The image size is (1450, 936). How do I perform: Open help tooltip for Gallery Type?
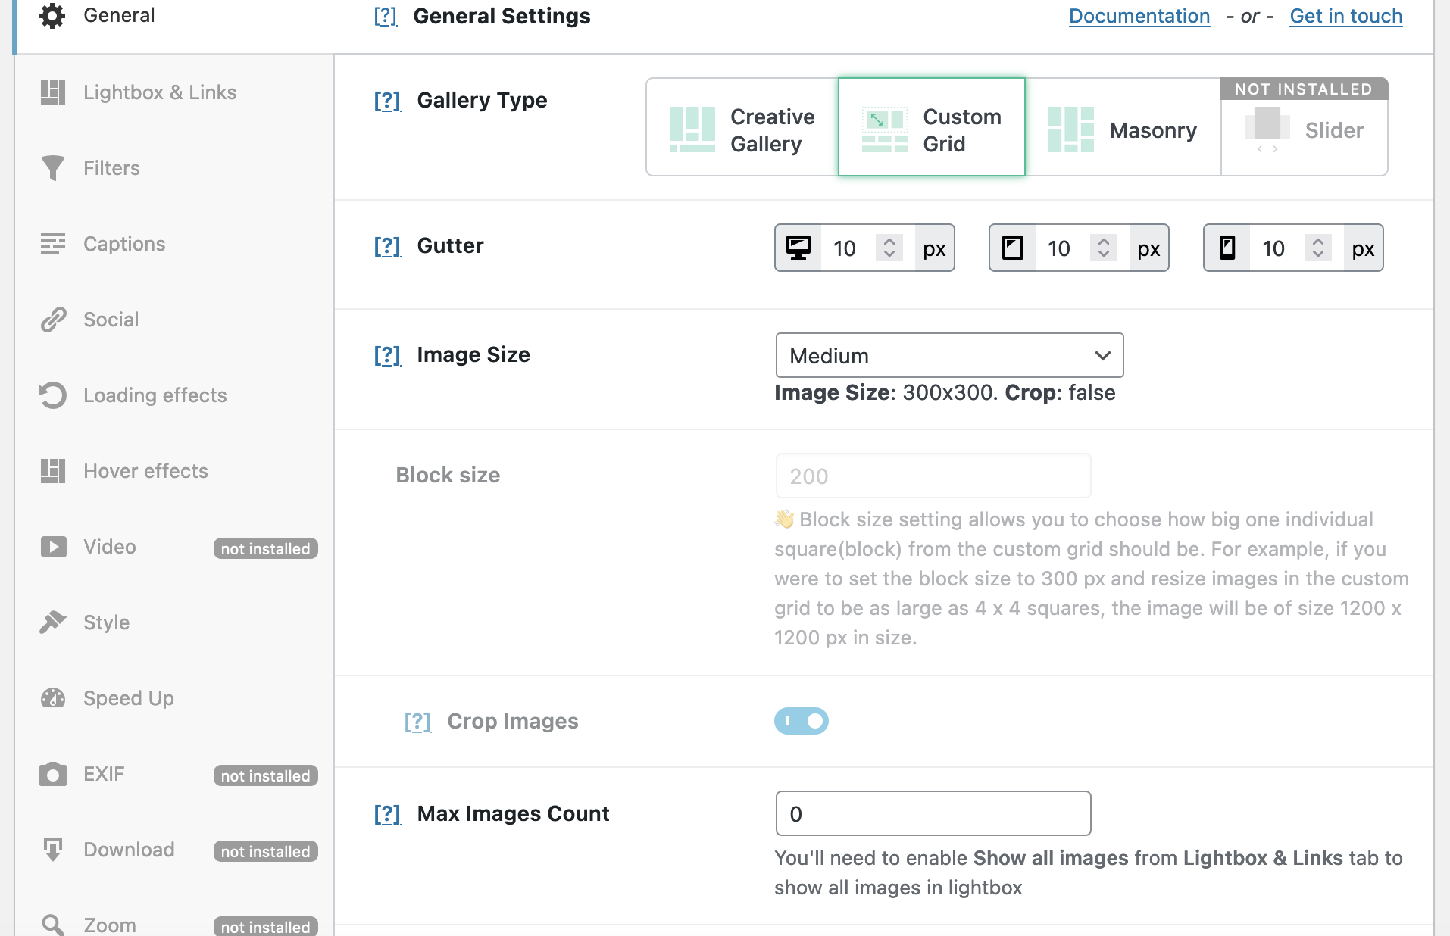(387, 100)
